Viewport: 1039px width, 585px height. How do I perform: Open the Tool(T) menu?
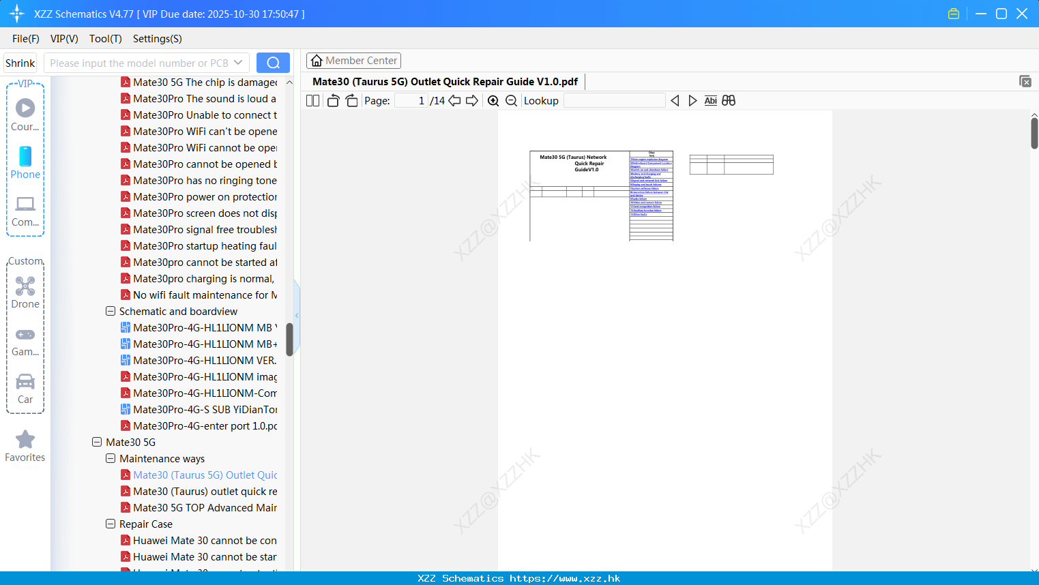tap(106, 39)
